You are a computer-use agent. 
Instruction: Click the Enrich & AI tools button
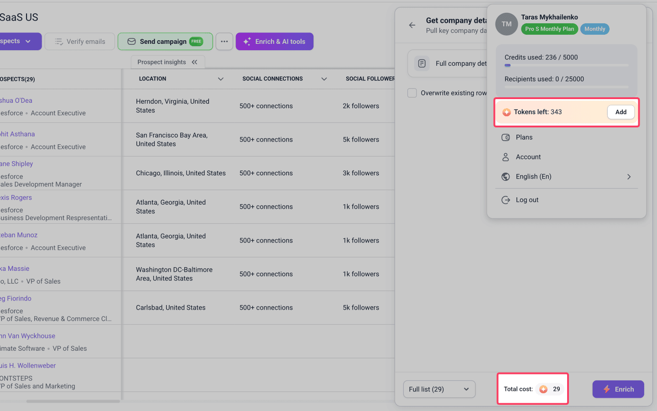pyautogui.click(x=275, y=42)
